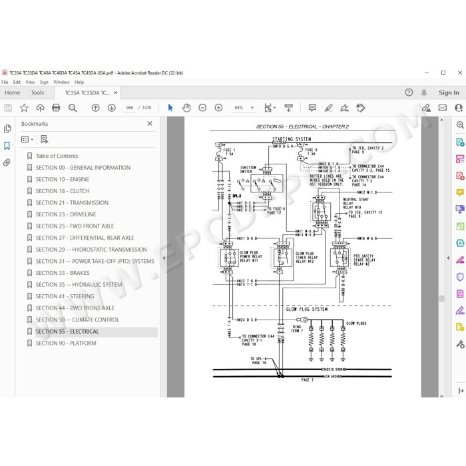This screenshot has height=466, width=466.
Task: Print the document via printer icon
Action: point(56,108)
